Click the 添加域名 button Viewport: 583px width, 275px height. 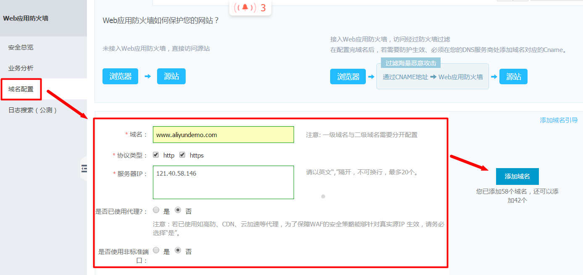tap(517, 176)
